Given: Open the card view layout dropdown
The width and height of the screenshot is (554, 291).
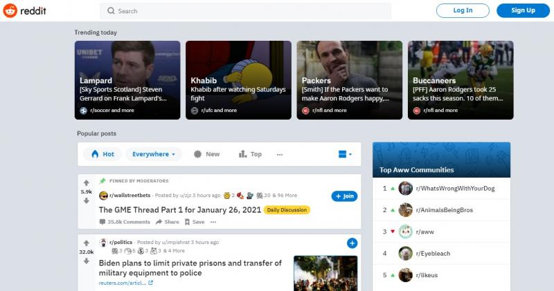Looking at the screenshot, I should click(x=345, y=154).
